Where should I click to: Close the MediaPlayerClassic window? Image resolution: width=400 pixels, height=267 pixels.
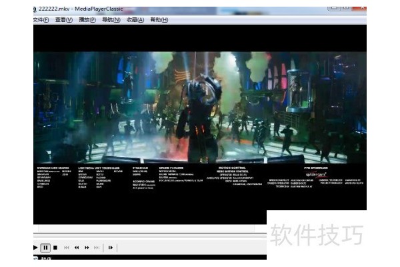[x=359, y=7]
